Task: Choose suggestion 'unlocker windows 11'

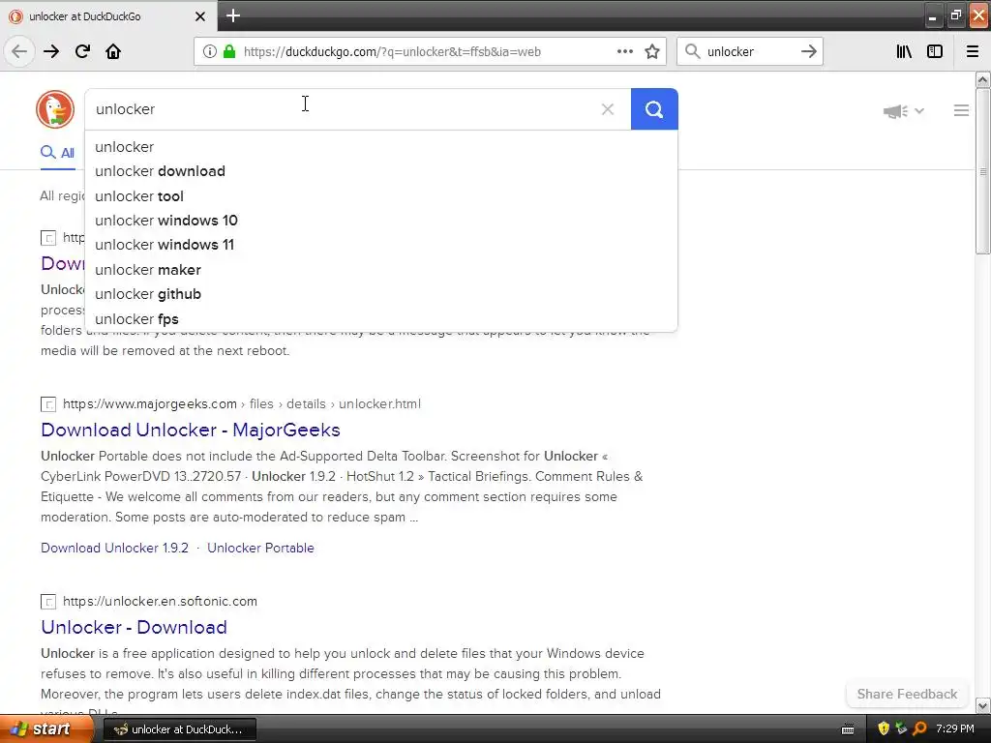Action: pyautogui.click(x=381, y=245)
